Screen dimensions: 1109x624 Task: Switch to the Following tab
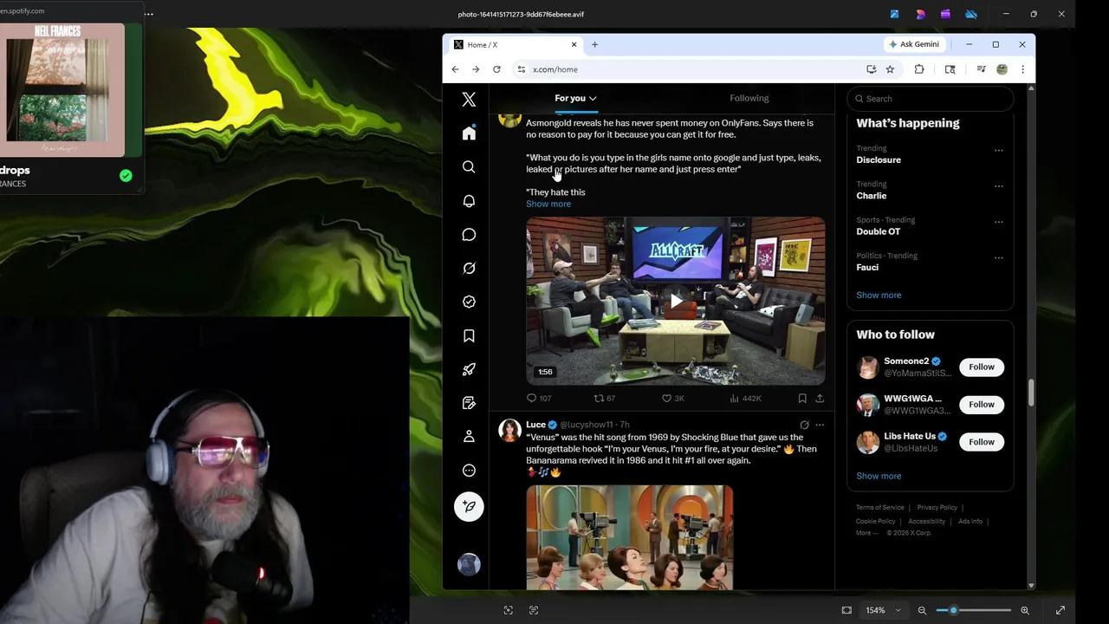coord(749,98)
